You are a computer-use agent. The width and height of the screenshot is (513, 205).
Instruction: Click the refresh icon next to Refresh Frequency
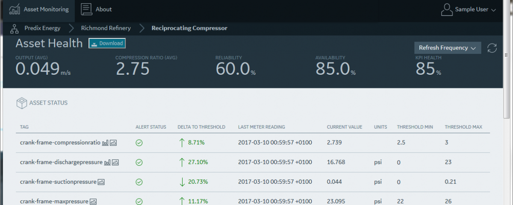(x=492, y=48)
